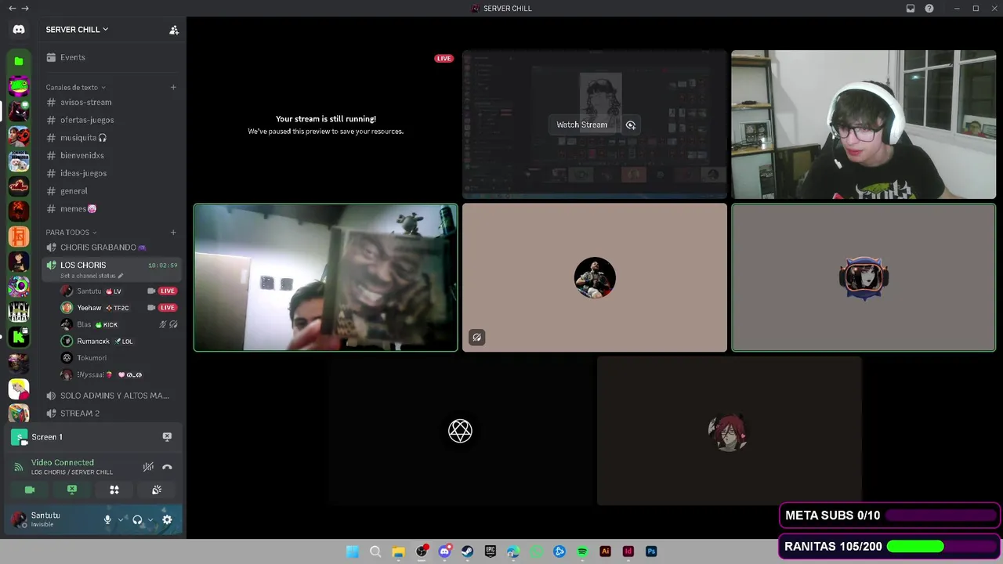Click the pop-out icon beside Watch Stream

(631, 125)
